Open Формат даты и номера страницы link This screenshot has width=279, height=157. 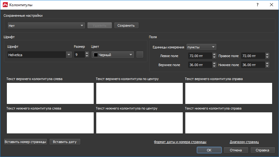[180, 142]
